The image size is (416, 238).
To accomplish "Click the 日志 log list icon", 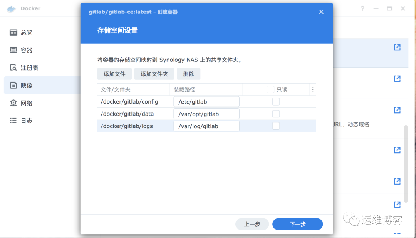I will (13, 121).
